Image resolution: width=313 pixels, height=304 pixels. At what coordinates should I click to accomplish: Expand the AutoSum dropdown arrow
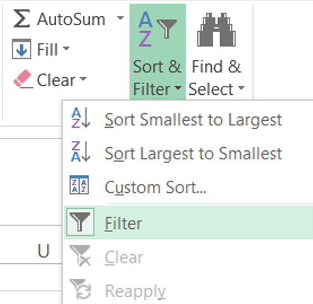tap(120, 18)
